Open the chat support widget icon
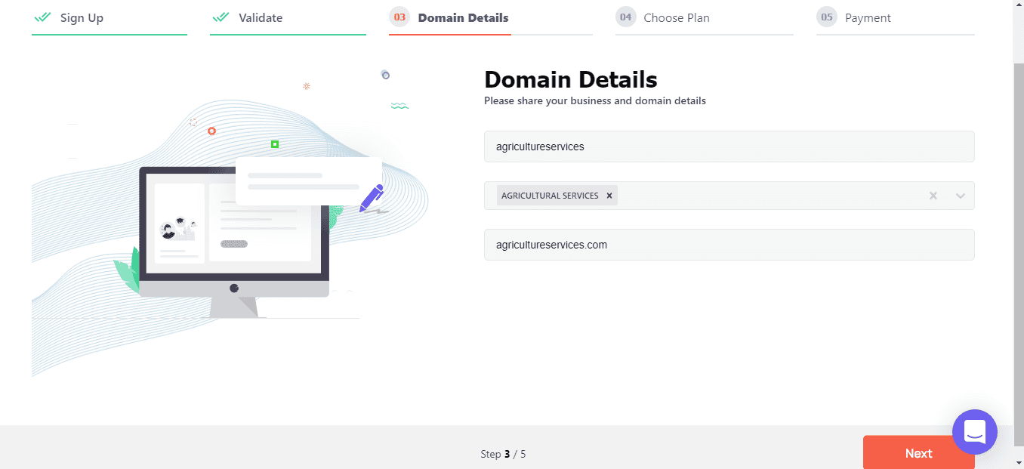The image size is (1024, 469). (975, 432)
